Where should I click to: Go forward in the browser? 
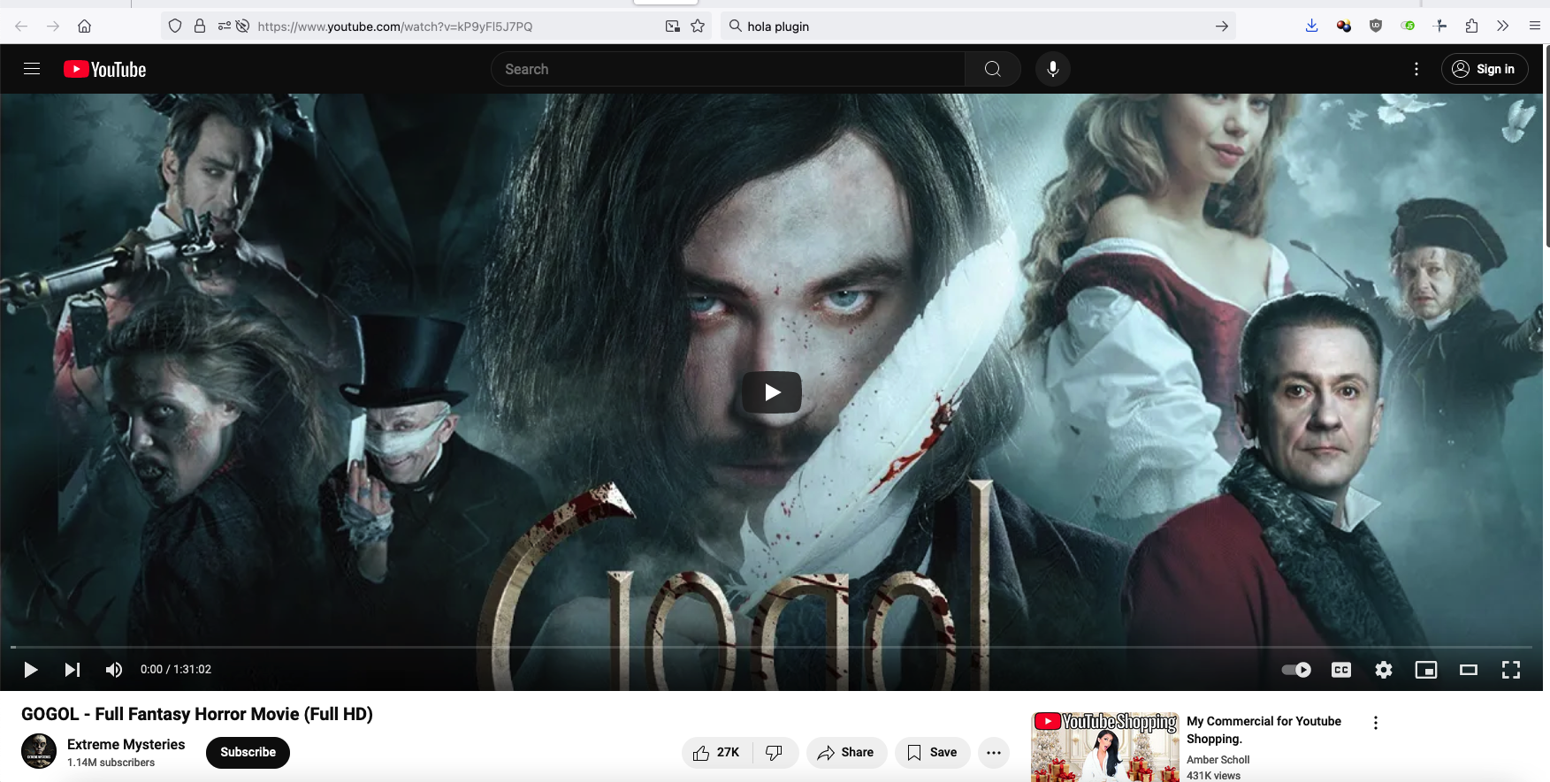[53, 27]
